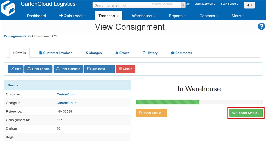Click the Kegs label

(x=10, y=137)
